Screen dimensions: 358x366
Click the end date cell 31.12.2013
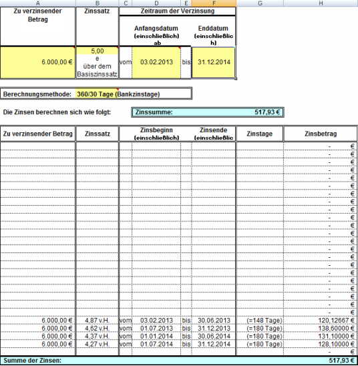coord(214,328)
